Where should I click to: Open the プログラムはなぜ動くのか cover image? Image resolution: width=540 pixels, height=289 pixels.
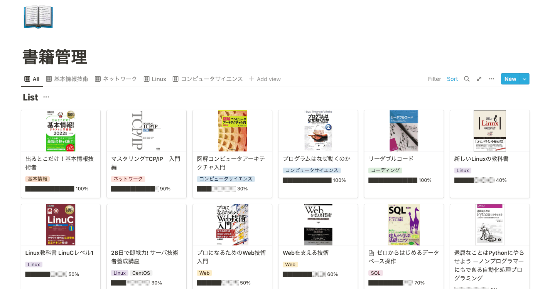coord(318,131)
